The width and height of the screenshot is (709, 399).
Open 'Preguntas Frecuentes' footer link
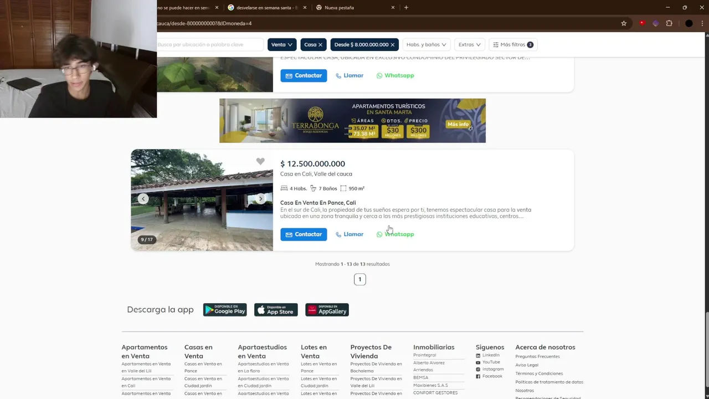[x=537, y=357]
